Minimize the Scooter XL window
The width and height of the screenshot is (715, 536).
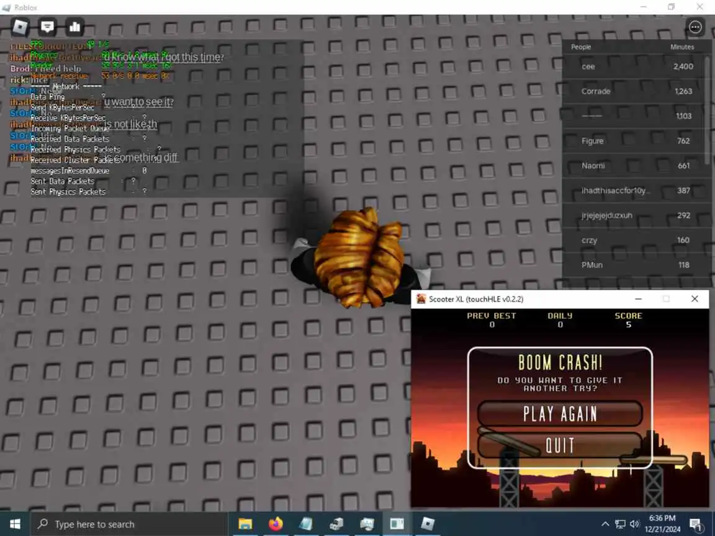(x=639, y=299)
